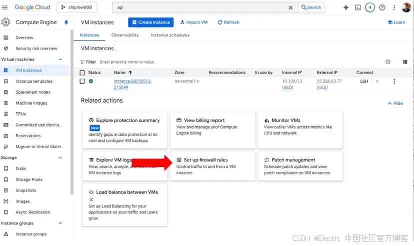Clear the search box text

coord(290,8)
